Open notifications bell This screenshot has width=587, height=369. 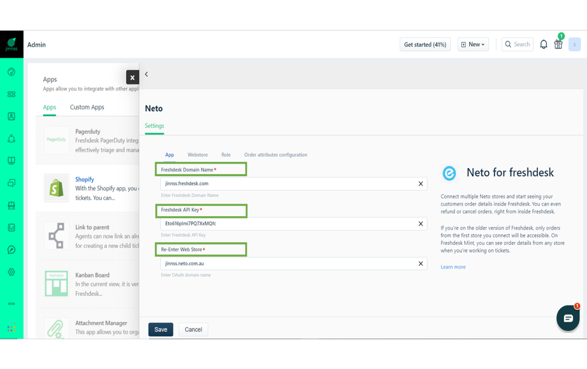click(543, 44)
